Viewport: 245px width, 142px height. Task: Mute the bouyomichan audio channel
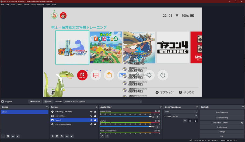(x=153, y=117)
